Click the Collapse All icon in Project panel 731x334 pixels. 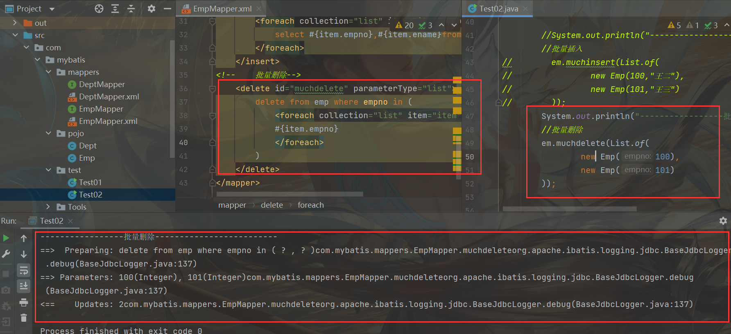pos(131,9)
